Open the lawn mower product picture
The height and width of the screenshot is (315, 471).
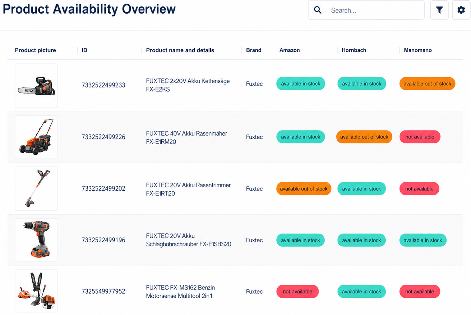point(36,137)
